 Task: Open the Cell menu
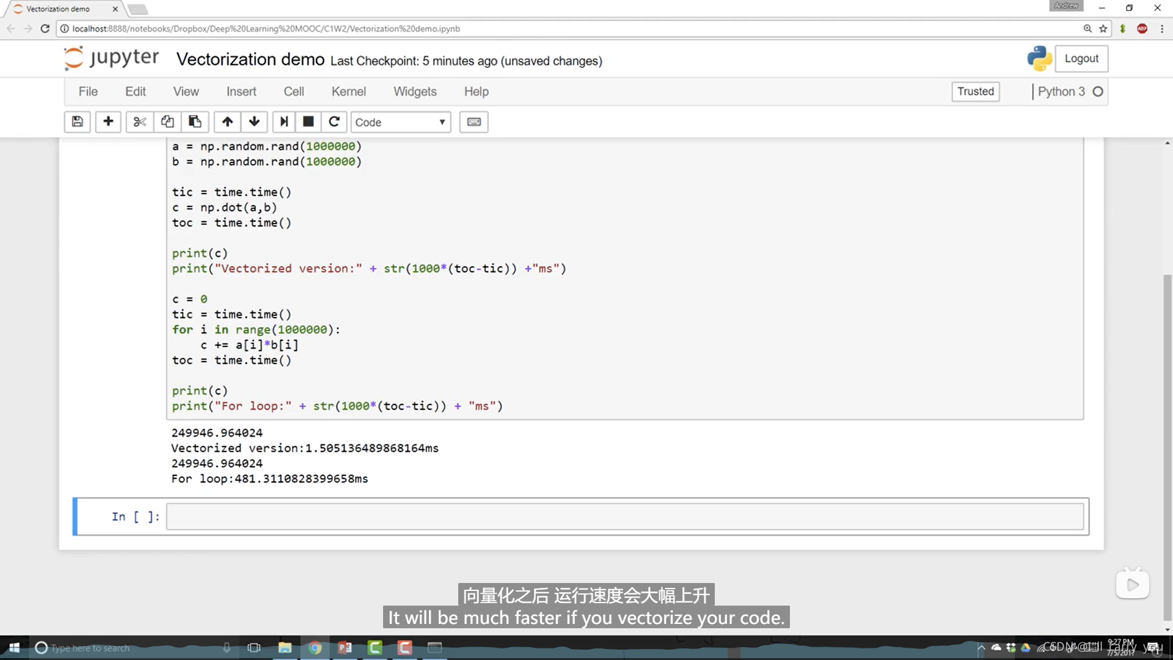pyautogui.click(x=293, y=91)
